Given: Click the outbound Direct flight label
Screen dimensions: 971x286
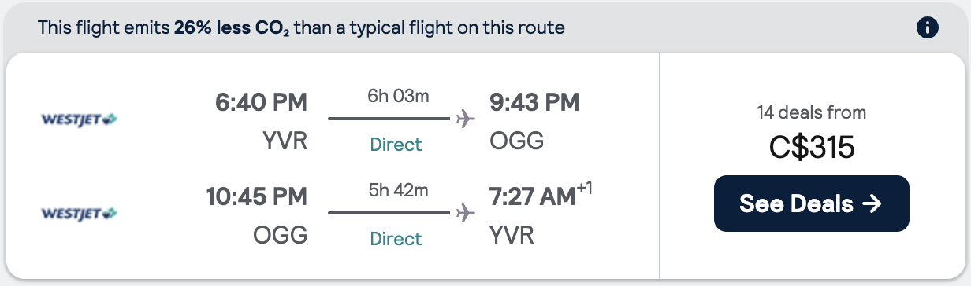Looking at the screenshot, I should click(x=396, y=145).
